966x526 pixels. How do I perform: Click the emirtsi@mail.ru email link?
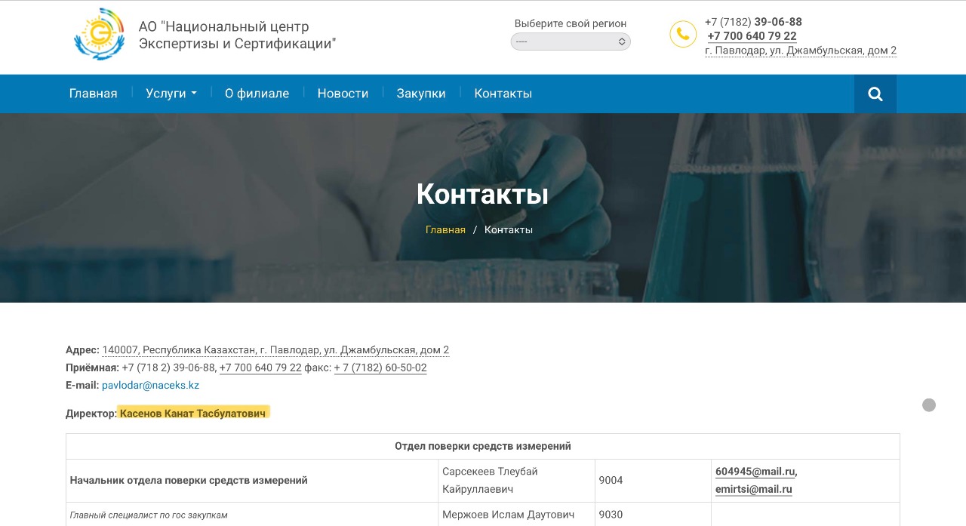click(754, 489)
